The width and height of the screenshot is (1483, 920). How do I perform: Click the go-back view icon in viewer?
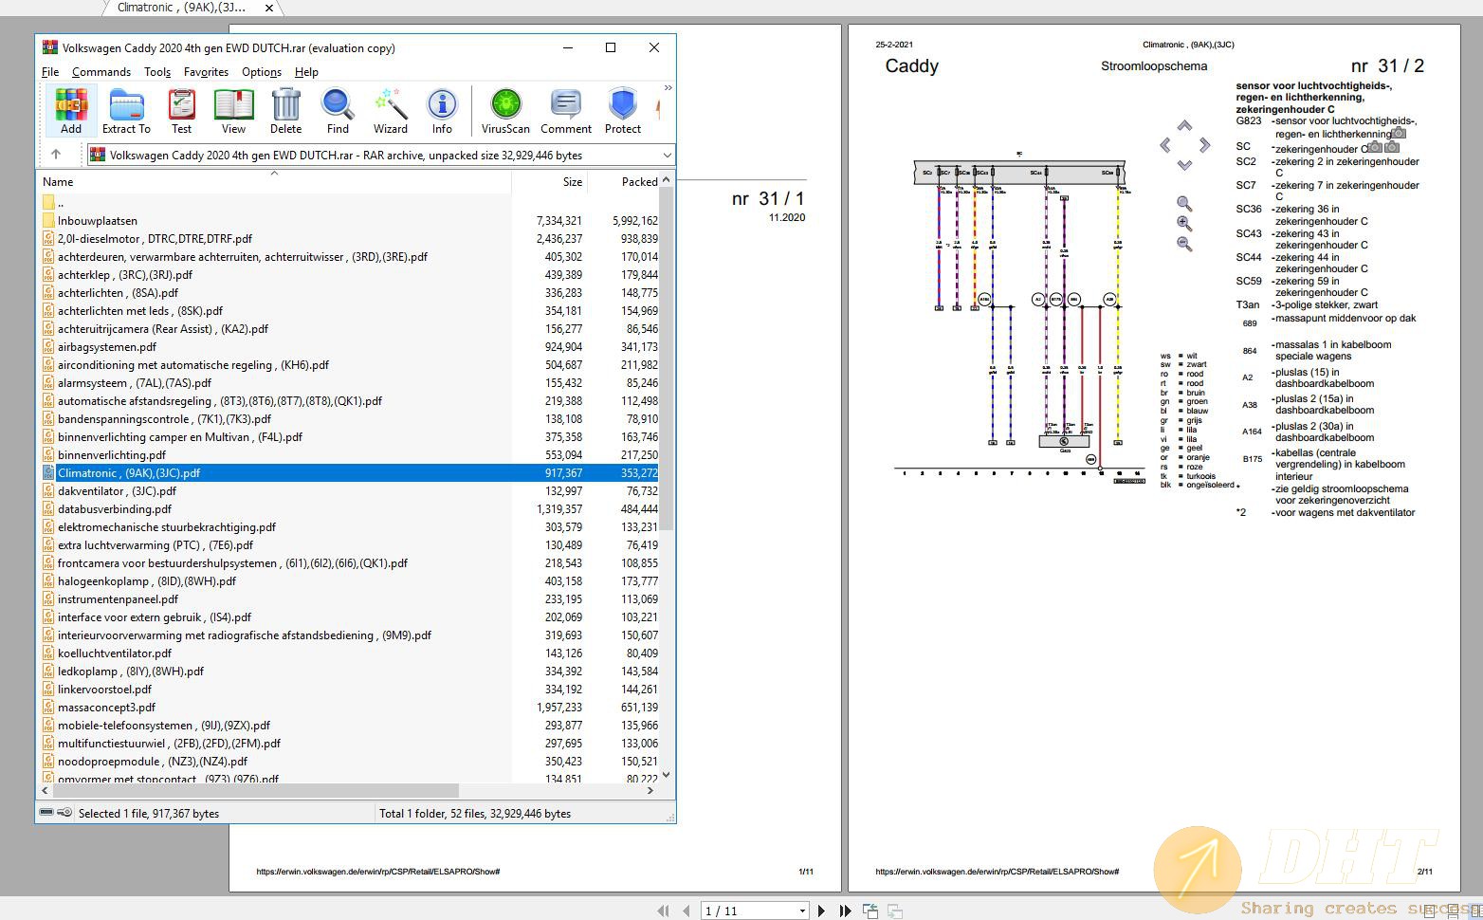pyautogui.click(x=870, y=911)
